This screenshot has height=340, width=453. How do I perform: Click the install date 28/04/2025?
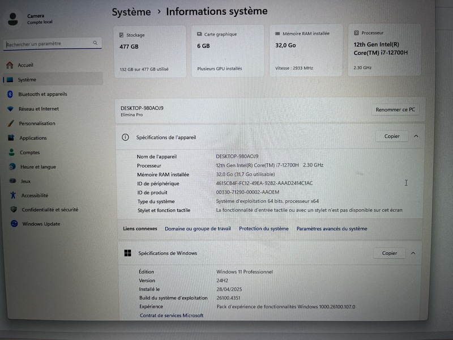pyautogui.click(x=229, y=289)
